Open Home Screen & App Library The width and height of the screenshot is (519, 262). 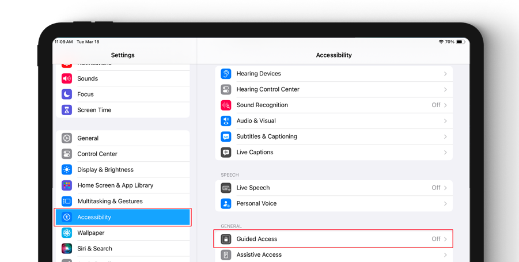tap(123, 185)
